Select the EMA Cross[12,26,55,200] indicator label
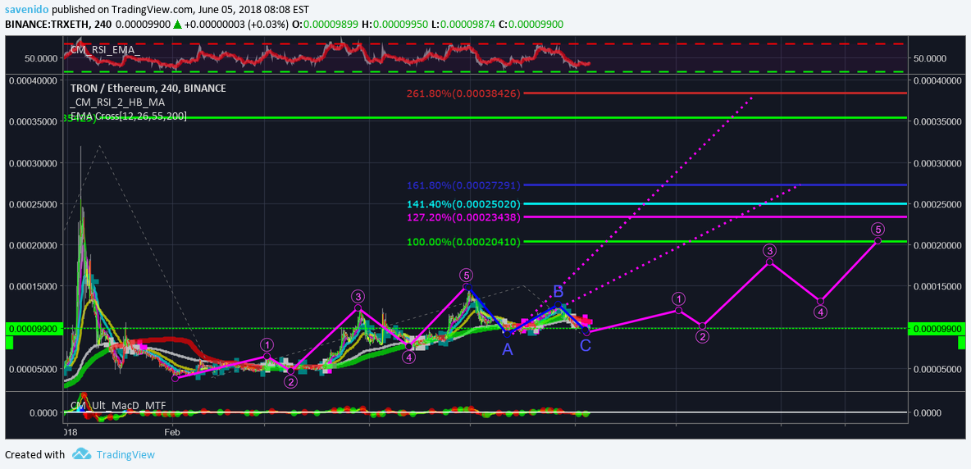 tap(128, 116)
